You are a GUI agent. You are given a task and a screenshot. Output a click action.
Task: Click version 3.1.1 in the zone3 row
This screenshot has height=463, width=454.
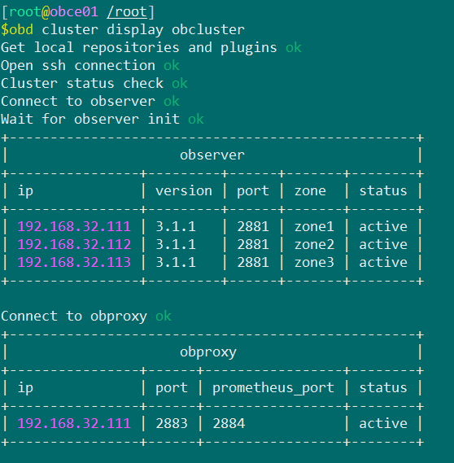pos(176,263)
